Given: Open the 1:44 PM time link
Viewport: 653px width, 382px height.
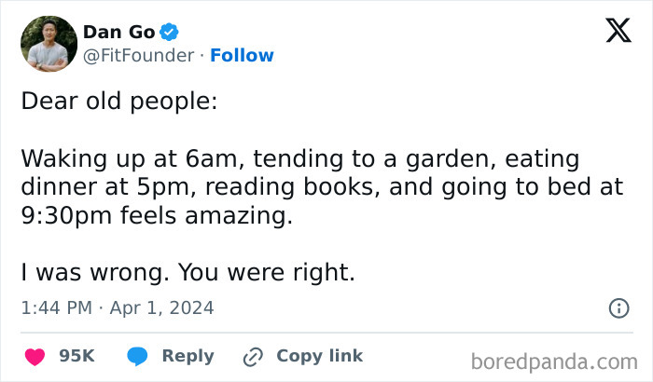Looking at the screenshot, I should pos(58,307).
